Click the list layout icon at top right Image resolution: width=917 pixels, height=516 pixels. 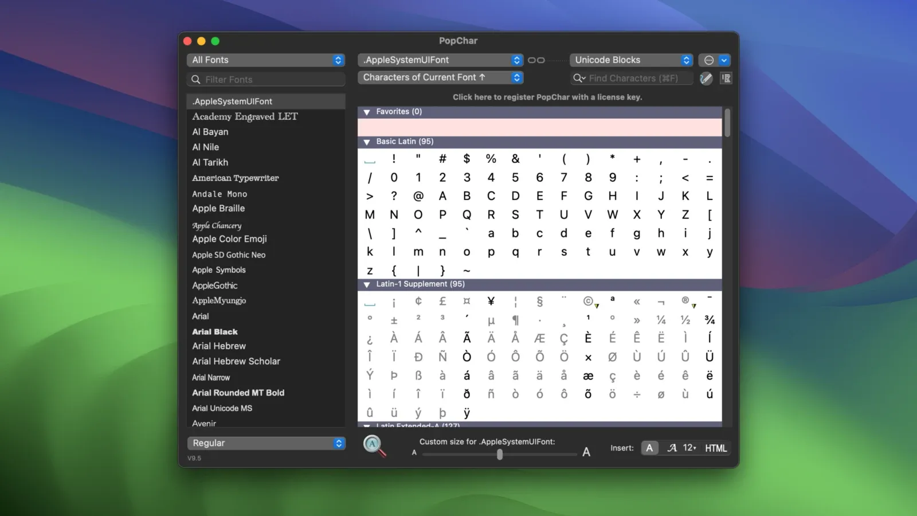click(x=726, y=79)
